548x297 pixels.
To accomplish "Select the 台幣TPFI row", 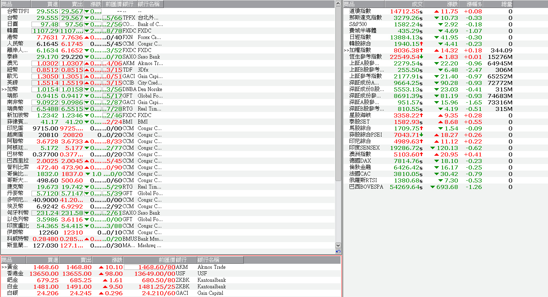I will click(x=168, y=11).
